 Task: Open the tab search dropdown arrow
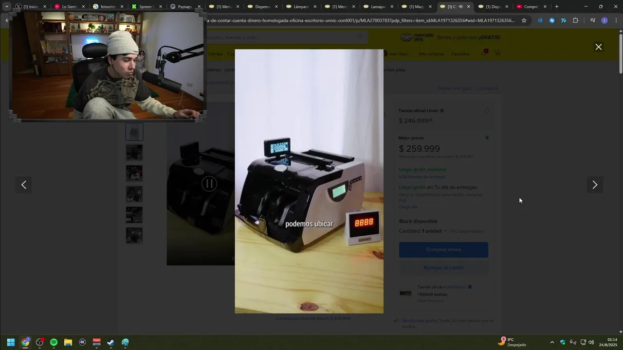point(7,7)
